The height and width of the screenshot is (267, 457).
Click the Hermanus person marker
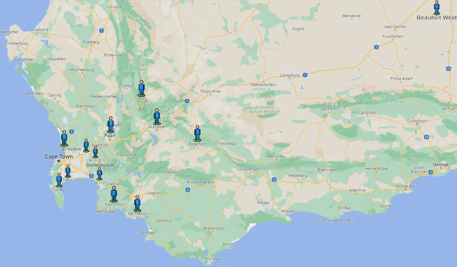[137, 203]
